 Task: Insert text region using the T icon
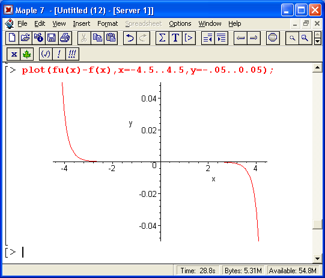(x=175, y=38)
